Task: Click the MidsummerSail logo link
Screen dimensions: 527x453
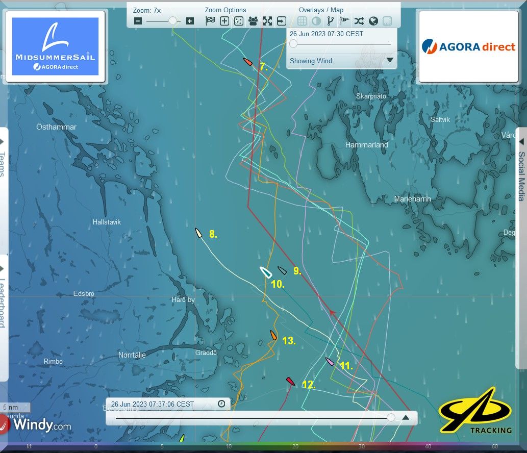Action: [55, 46]
